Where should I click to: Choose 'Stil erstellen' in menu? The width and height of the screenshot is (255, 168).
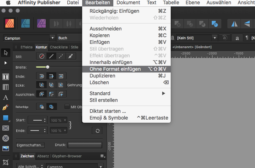point(126,100)
